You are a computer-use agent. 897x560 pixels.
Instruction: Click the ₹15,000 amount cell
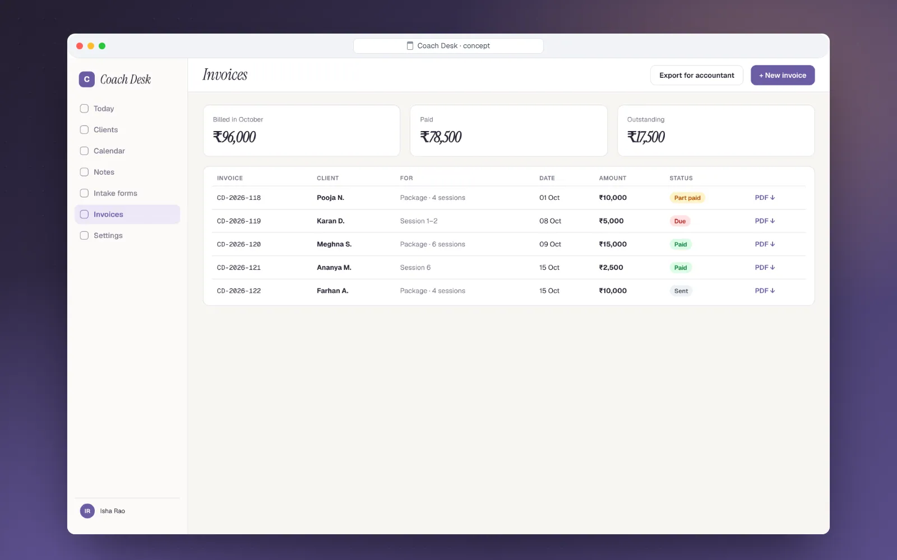tap(613, 244)
